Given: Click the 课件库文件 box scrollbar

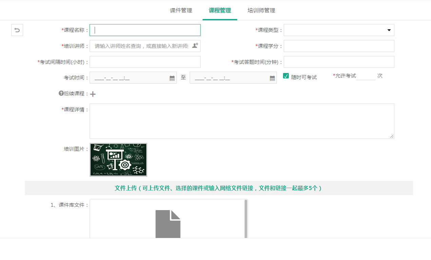Looking at the screenshot, I should pyautogui.click(x=246, y=219).
